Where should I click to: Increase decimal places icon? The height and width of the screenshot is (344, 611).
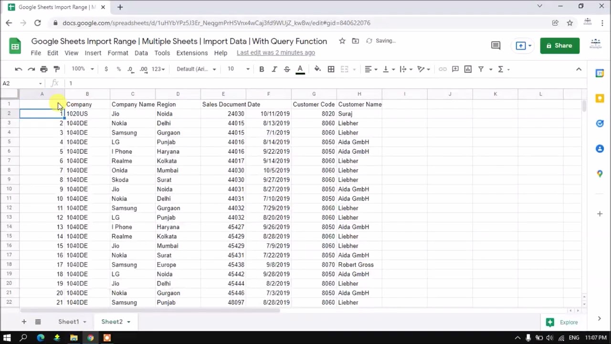[x=143, y=69]
